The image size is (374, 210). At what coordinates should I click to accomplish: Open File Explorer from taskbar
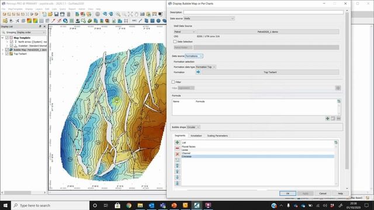pos(140,205)
